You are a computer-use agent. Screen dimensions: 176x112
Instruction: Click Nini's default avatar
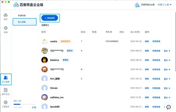[45, 79]
